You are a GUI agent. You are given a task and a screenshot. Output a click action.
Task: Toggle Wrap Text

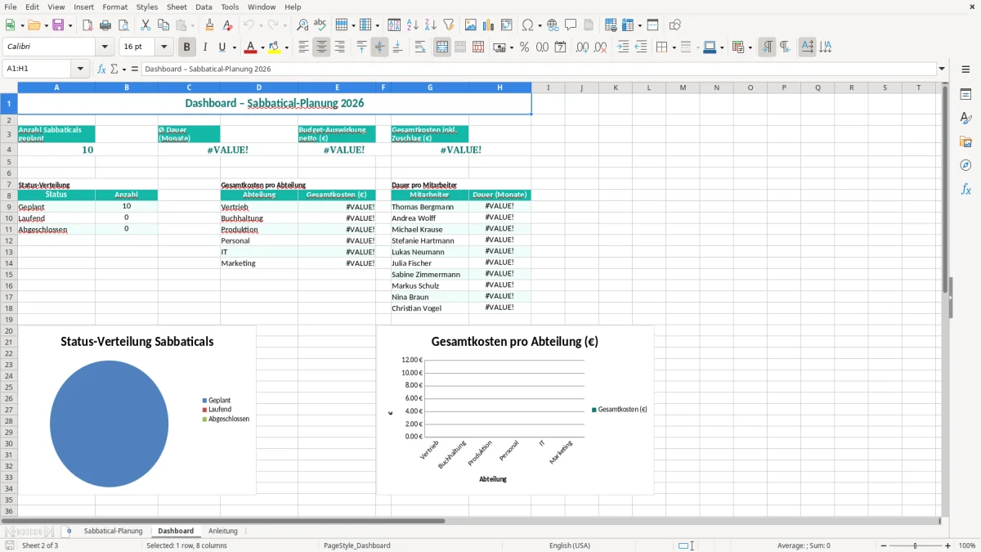(x=419, y=47)
